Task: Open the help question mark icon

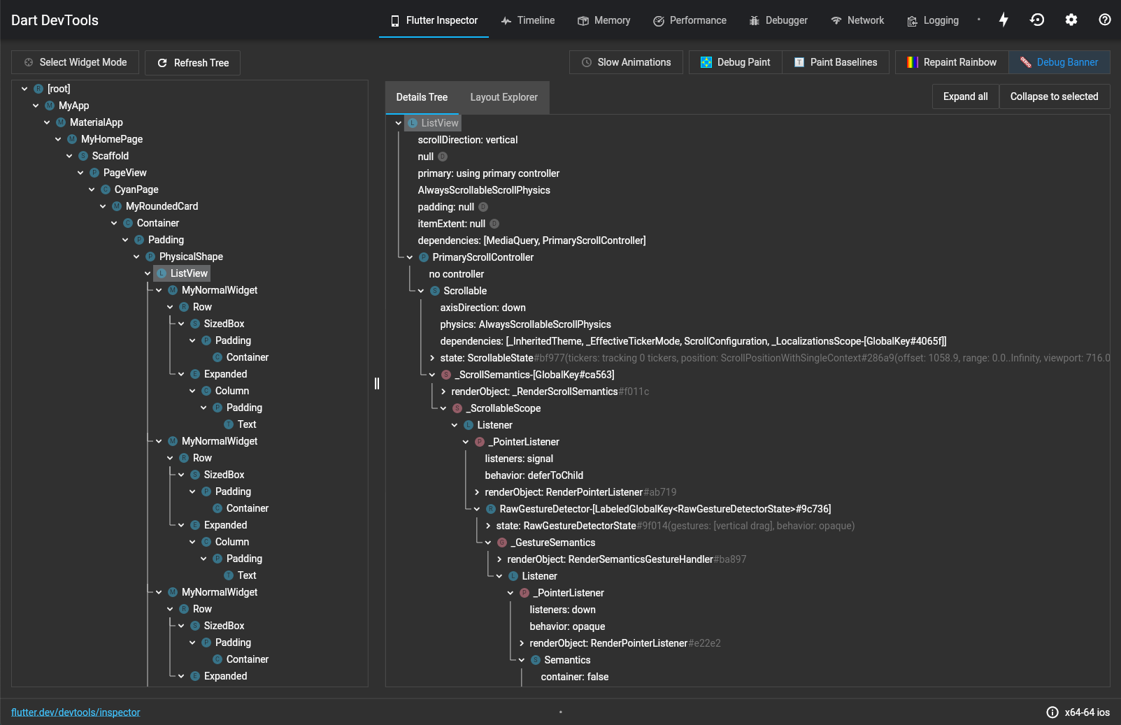Action: (x=1105, y=20)
